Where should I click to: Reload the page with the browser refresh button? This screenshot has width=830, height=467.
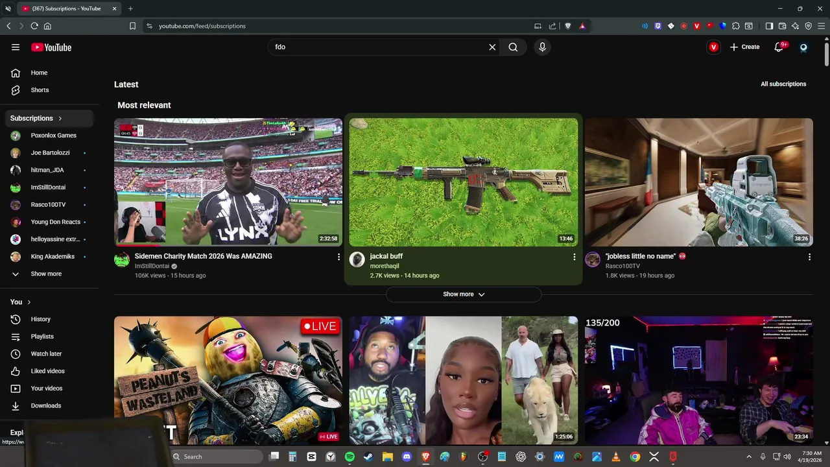point(34,26)
